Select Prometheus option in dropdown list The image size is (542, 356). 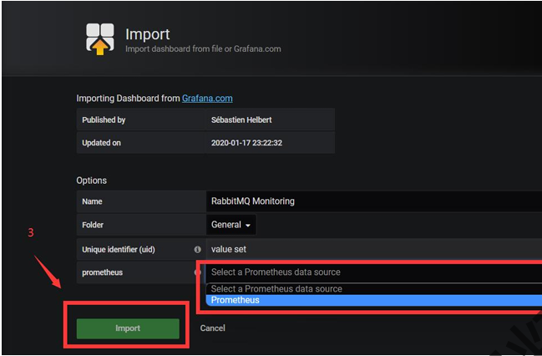click(374, 300)
